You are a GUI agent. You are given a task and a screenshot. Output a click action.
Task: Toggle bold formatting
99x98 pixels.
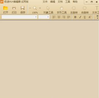[x=75, y=17]
